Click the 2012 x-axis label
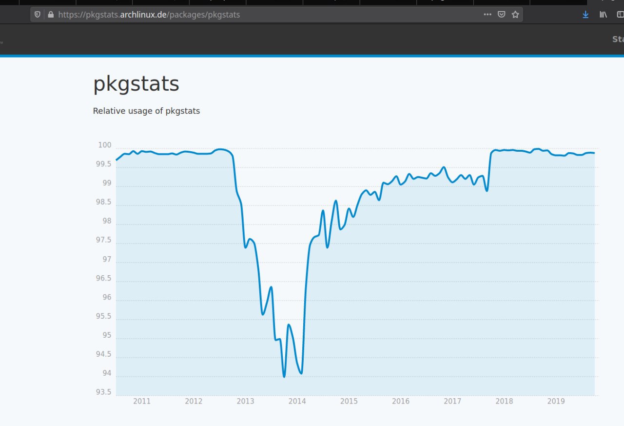 (194, 401)
